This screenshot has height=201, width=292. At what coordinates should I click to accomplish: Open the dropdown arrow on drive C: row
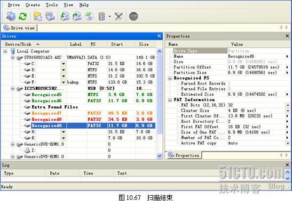(x=64, y=64)
